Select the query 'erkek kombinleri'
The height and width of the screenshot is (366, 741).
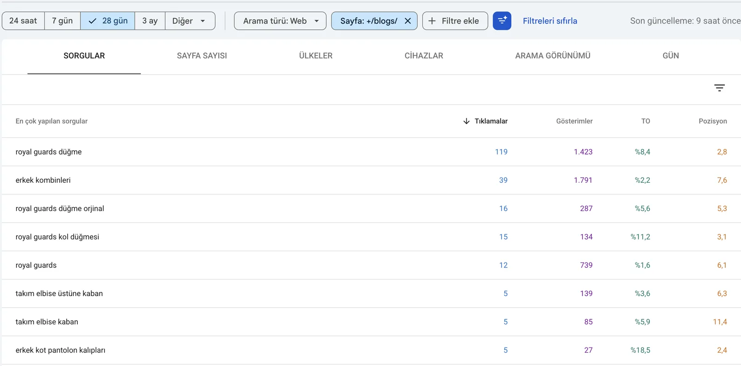[x=43, y=180]
